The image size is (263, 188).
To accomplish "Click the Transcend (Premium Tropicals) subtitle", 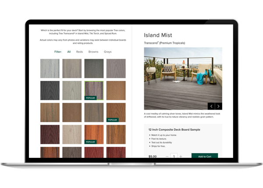I will [x=164, y=43].
